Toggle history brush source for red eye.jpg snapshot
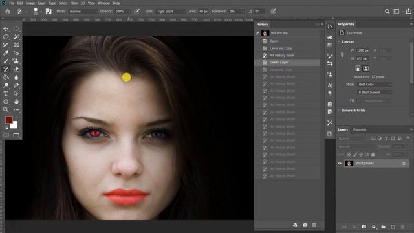Image resolution: width=414 pixels, height=233 pixels. [257, 33]
